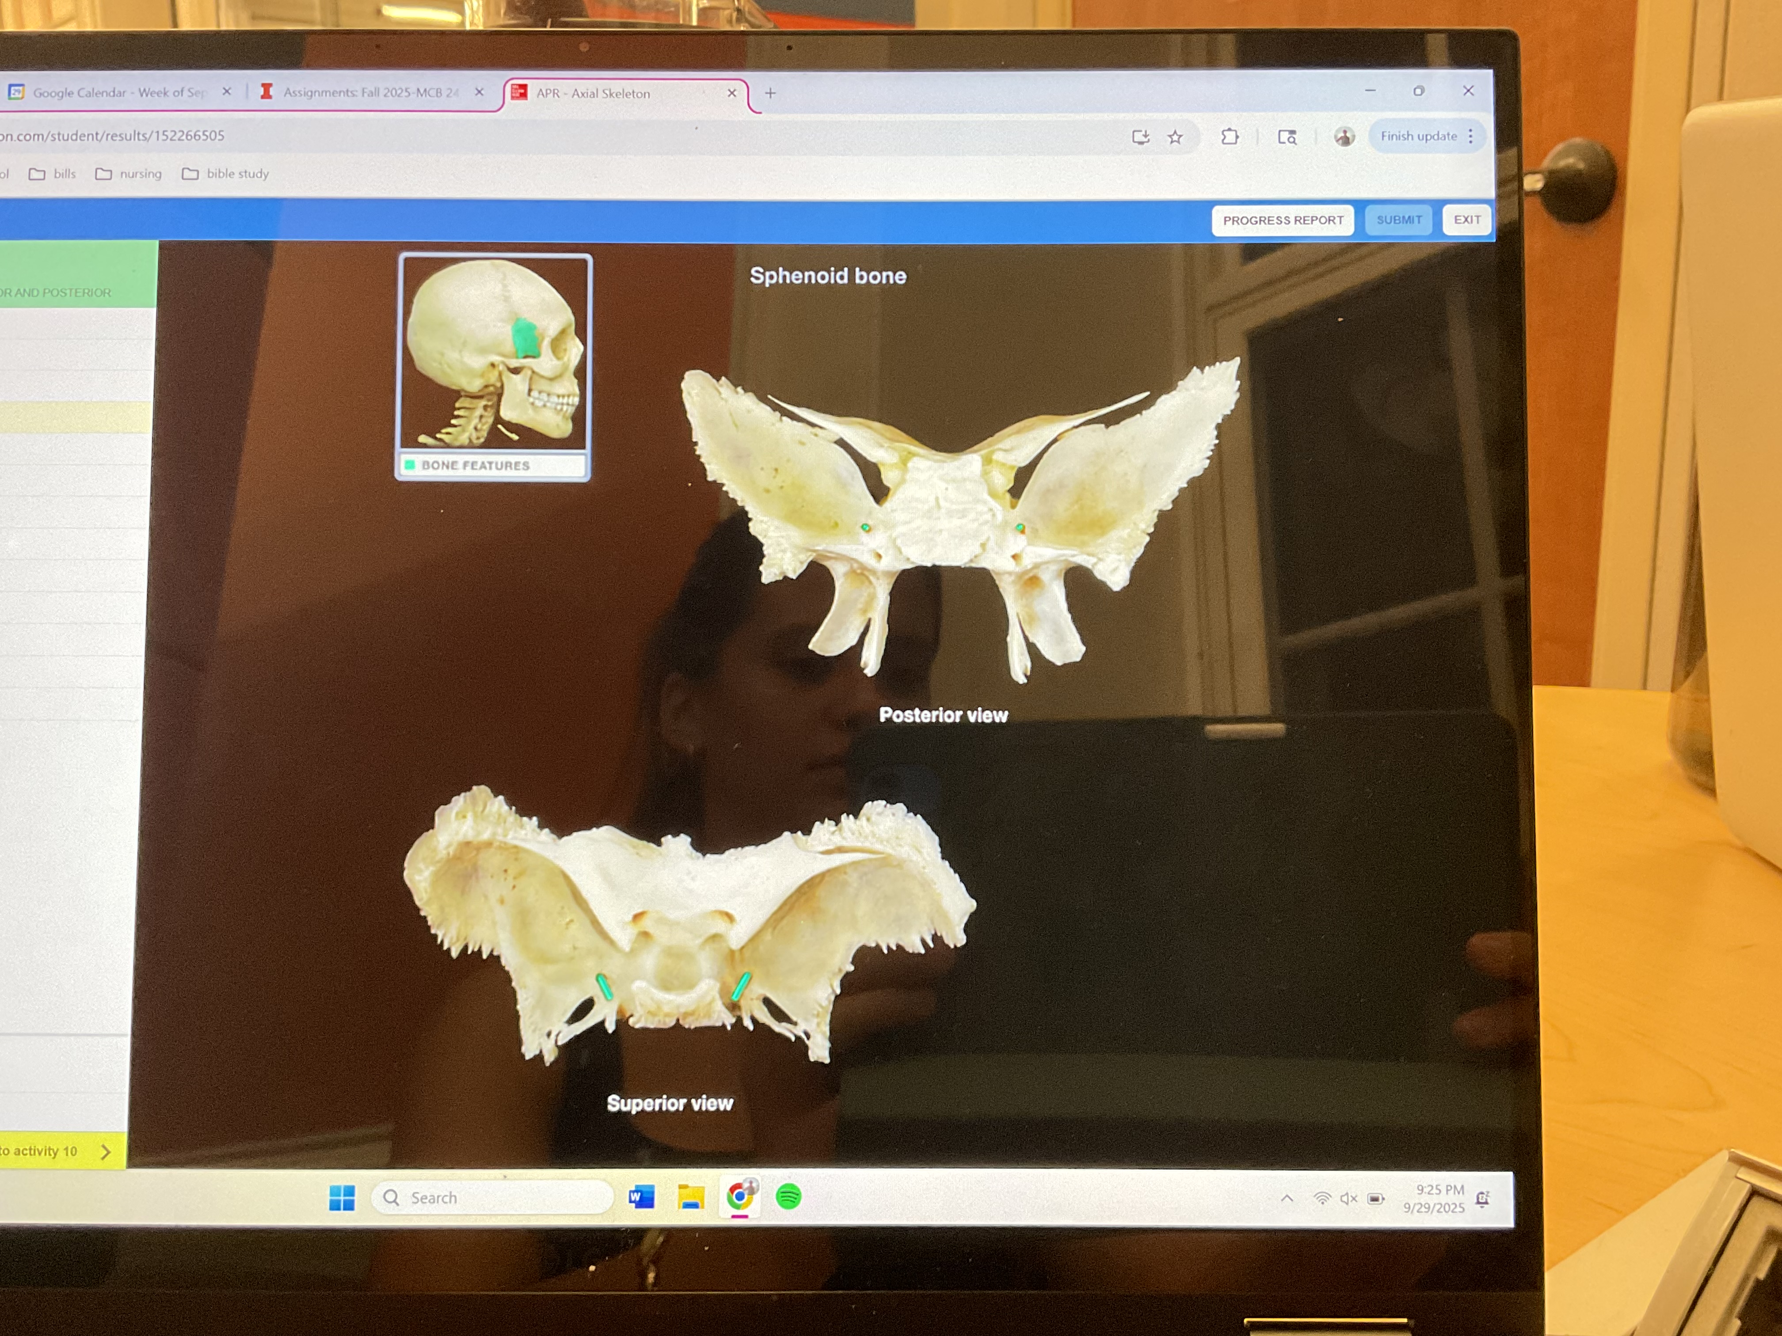Open File Explorer from the taskbar
The image size is (1782, 1336).
[x=690, y=1197]
